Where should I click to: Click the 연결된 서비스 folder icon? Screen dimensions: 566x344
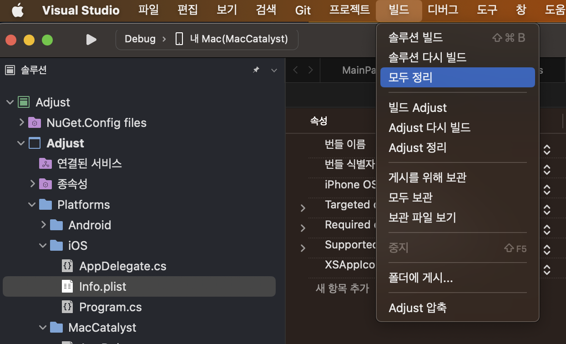45,163
